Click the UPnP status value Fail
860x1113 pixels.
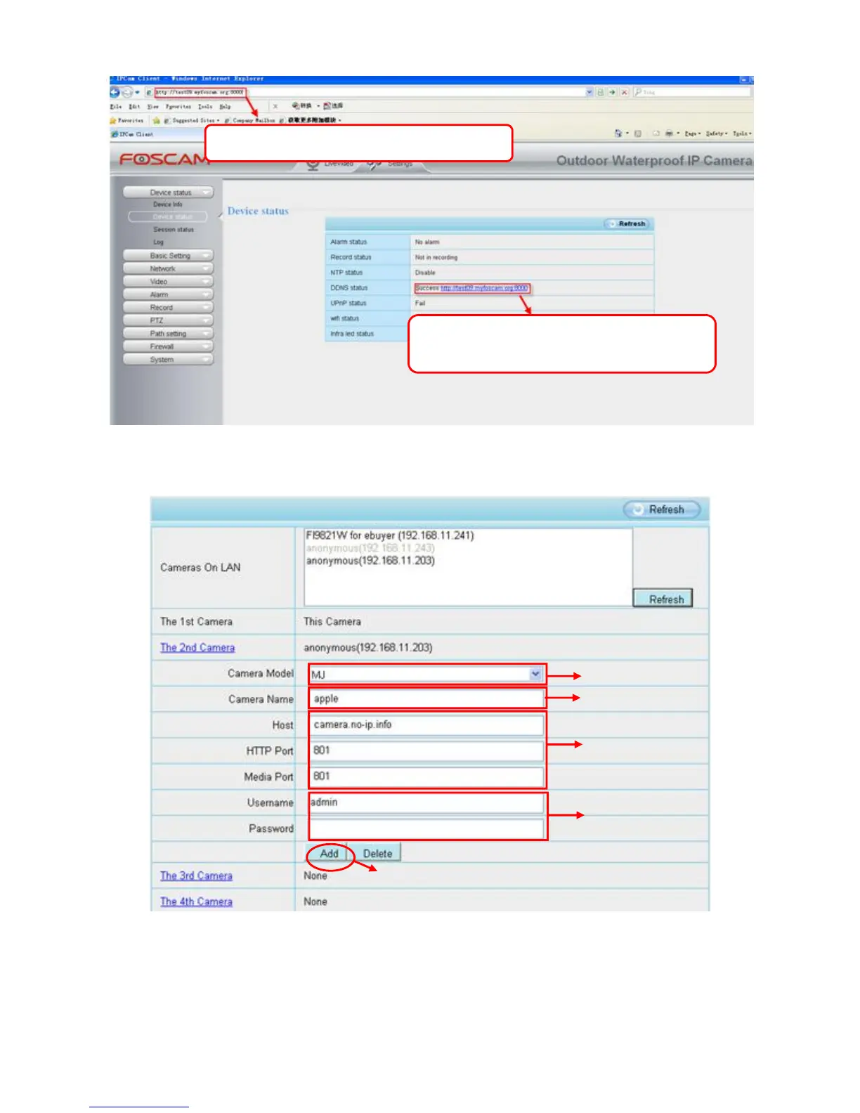point(420,304)
